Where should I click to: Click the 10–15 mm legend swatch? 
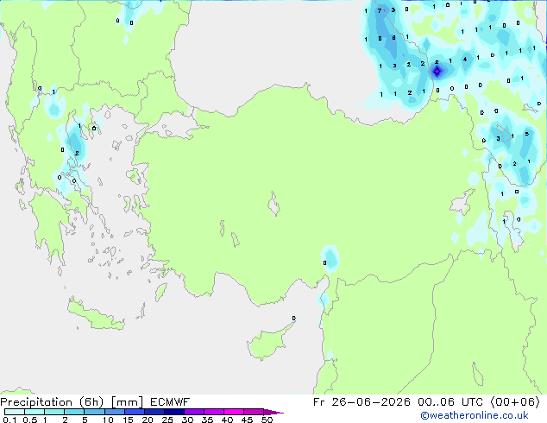[x=114, y=412]
